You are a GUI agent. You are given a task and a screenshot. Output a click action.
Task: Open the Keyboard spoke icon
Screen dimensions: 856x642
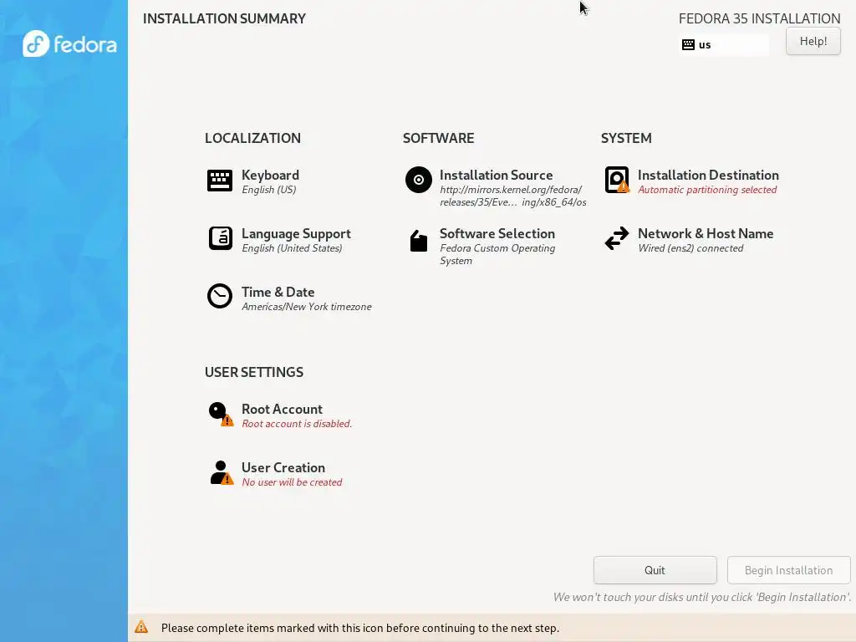coord(220,181)
